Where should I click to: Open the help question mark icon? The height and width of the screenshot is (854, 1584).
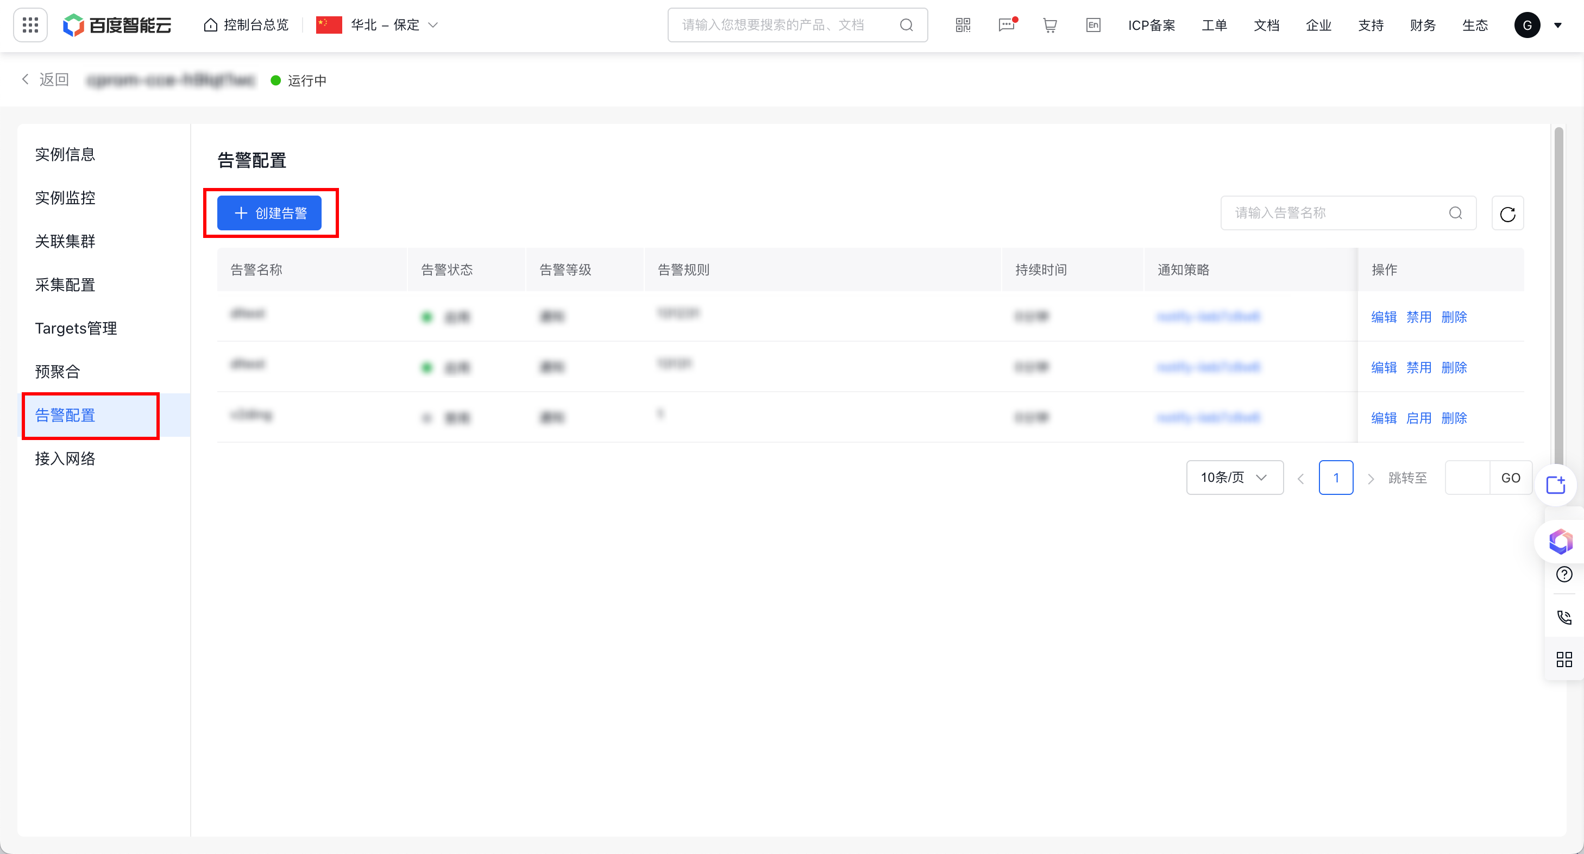pyautogui.click(x=1564, y=574)
